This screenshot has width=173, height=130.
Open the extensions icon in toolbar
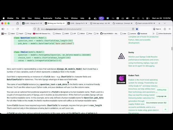click(165, 29)
